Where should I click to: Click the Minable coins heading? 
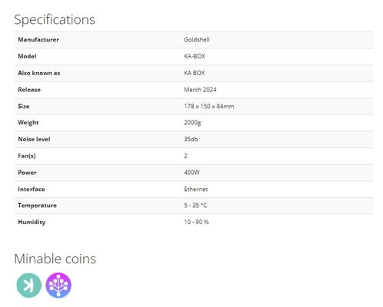coord(55,259)
